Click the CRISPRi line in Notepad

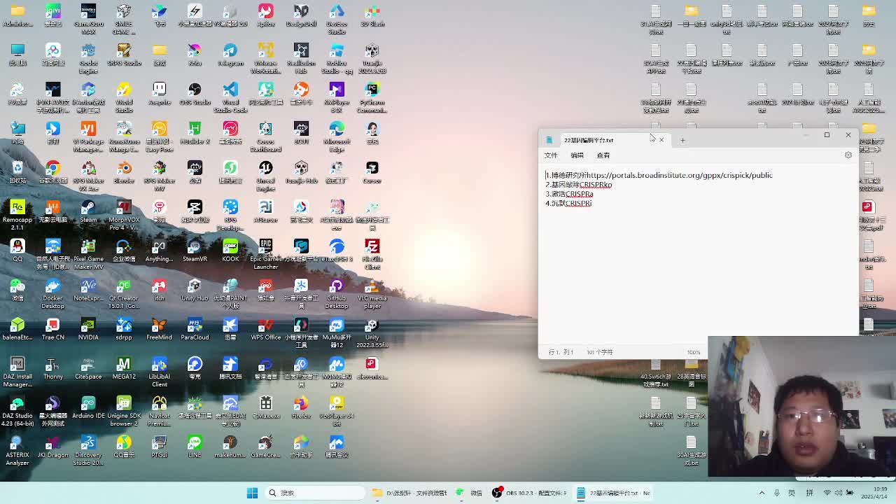tap(568, 203)
